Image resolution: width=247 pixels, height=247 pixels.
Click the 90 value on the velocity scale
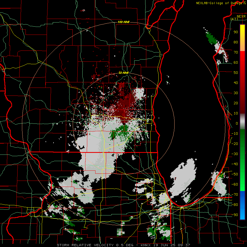point(236,32)
